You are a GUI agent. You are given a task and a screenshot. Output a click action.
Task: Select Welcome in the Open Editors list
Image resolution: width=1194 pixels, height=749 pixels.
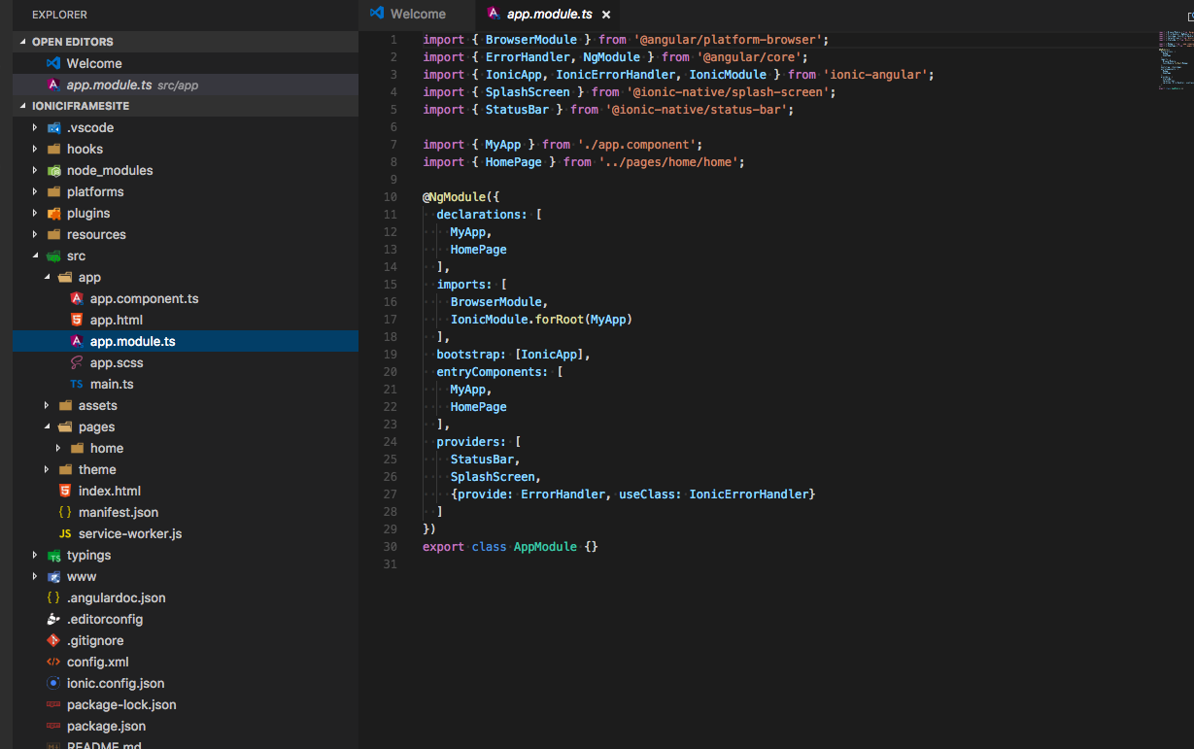pyautogui.click(x=94, y=63)
